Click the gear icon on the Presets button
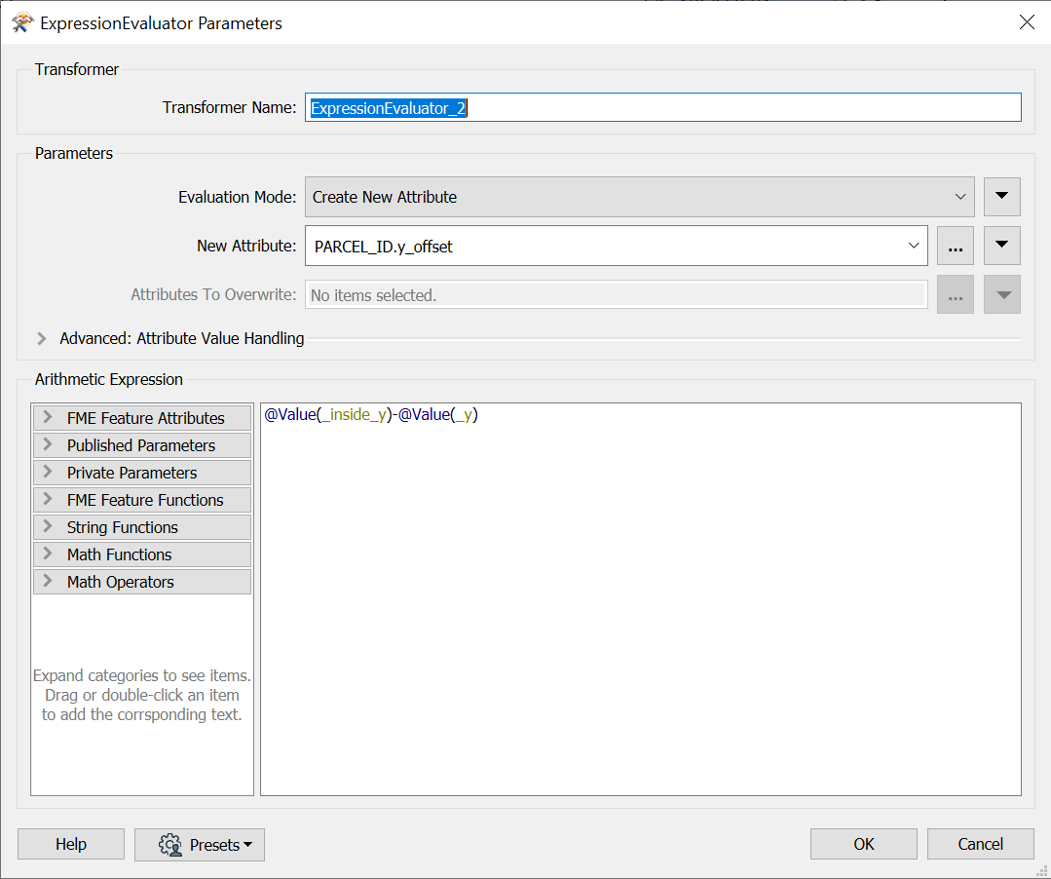The image size is (1051, 879). click(x=170, y=845)
